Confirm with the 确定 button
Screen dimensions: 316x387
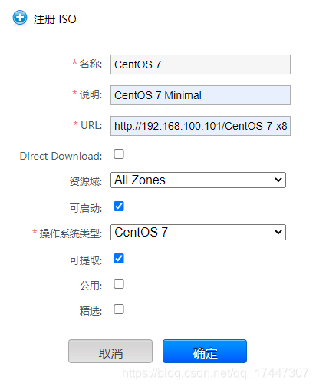[x=205, y=352]
